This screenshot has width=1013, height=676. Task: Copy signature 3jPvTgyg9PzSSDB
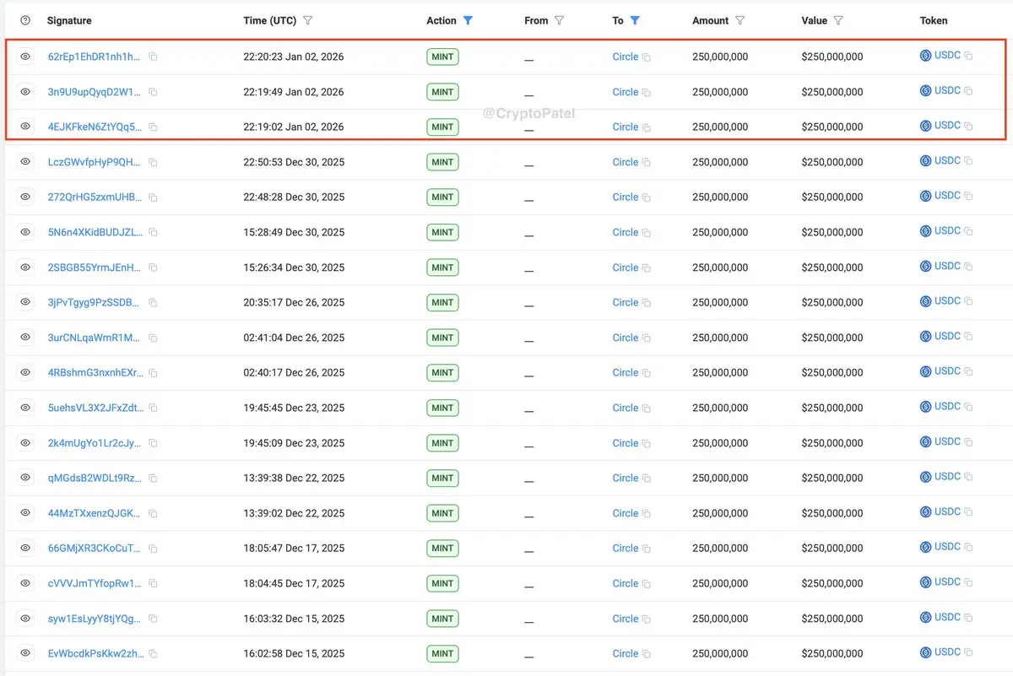click(x=153, y=302)
